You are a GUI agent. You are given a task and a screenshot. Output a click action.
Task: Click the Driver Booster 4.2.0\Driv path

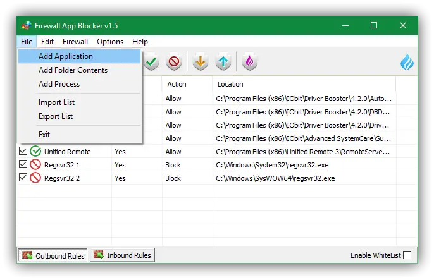(x=302, y=125)
